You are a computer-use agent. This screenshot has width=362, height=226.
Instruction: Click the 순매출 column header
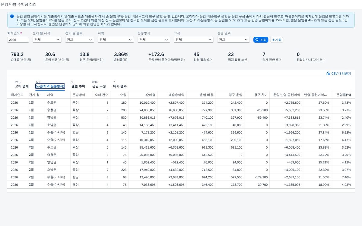click(x=143, y=95)
